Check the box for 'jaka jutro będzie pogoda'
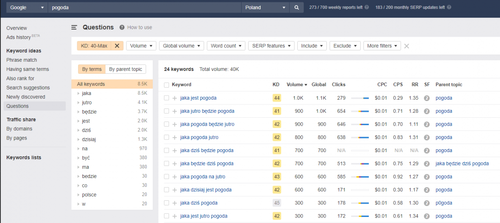The height and width of the screenshot is (223, 500). tap(167, 111)
